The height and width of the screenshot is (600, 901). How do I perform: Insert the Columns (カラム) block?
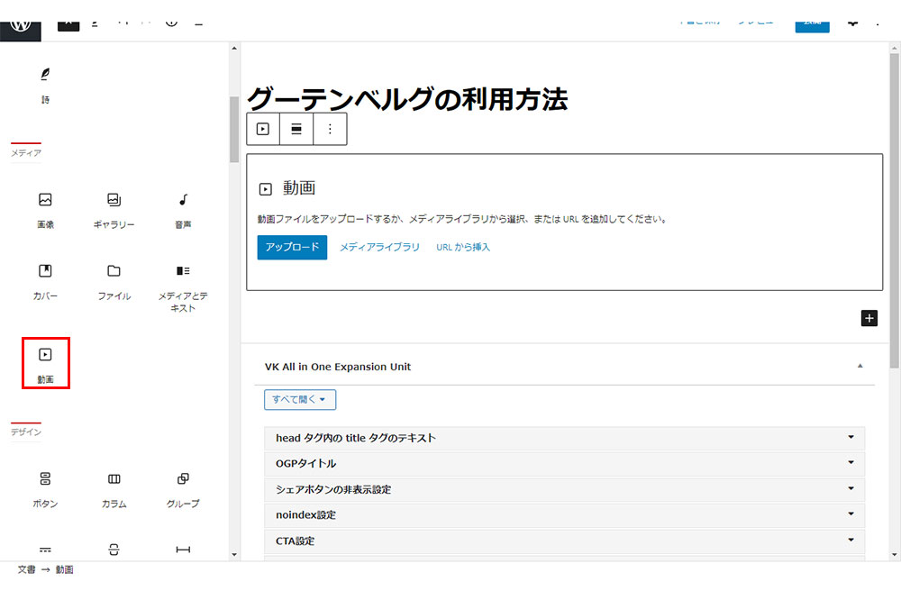point(114,488)
